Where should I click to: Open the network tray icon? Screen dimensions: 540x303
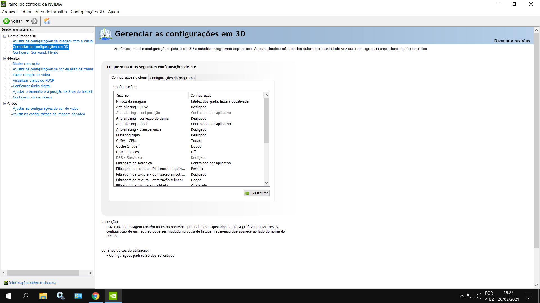(470, 296)
